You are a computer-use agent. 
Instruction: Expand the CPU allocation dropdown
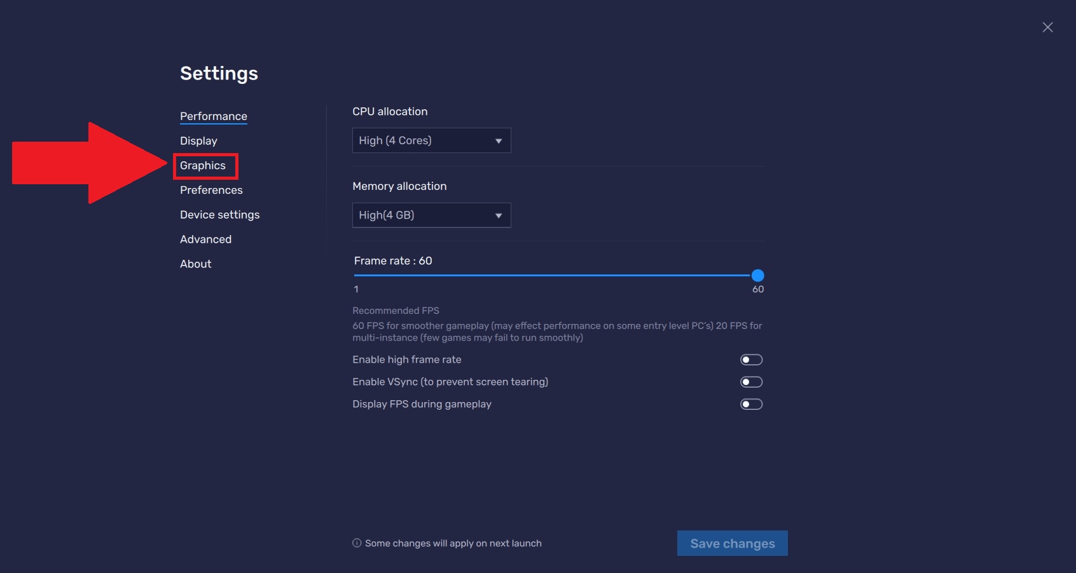click(431, 140)
